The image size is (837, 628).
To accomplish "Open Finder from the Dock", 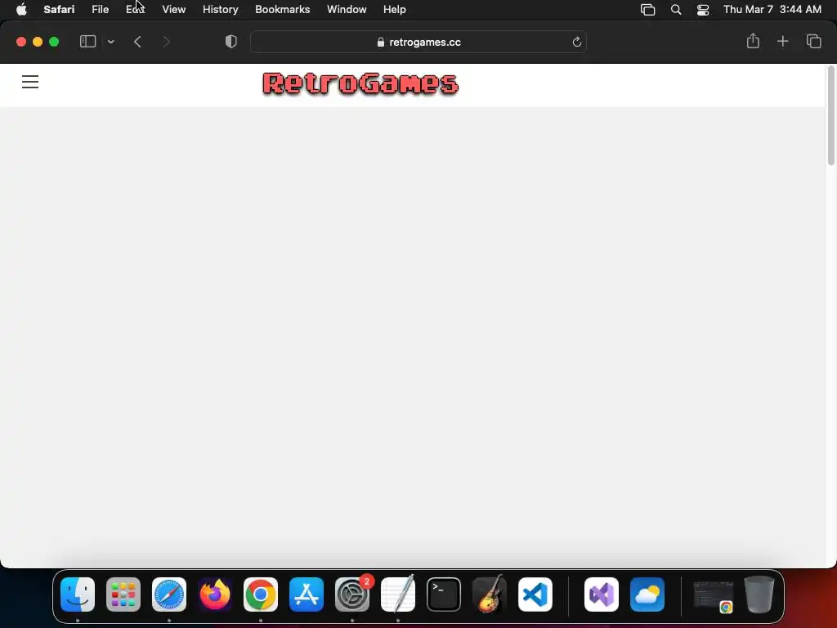I will pyautogui.click(x=78, y=594).
